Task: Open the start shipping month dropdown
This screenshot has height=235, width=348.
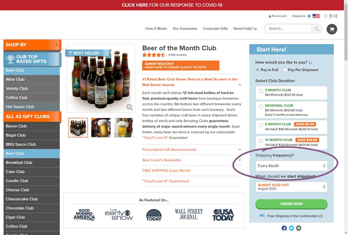Action: 291,187
